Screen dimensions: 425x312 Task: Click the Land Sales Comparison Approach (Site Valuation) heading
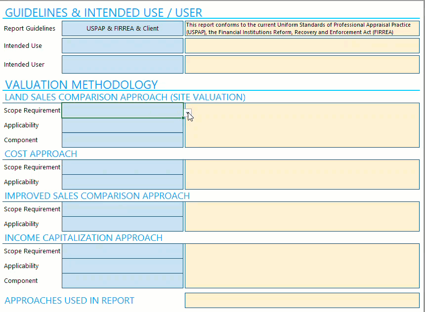coord(125,97)
